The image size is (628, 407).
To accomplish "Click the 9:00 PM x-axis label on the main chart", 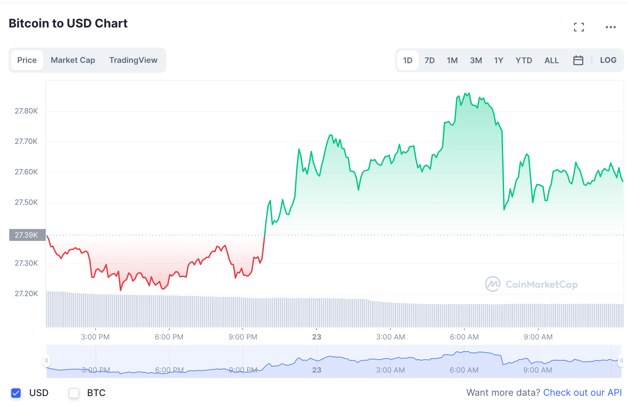I will click(243, 337).
